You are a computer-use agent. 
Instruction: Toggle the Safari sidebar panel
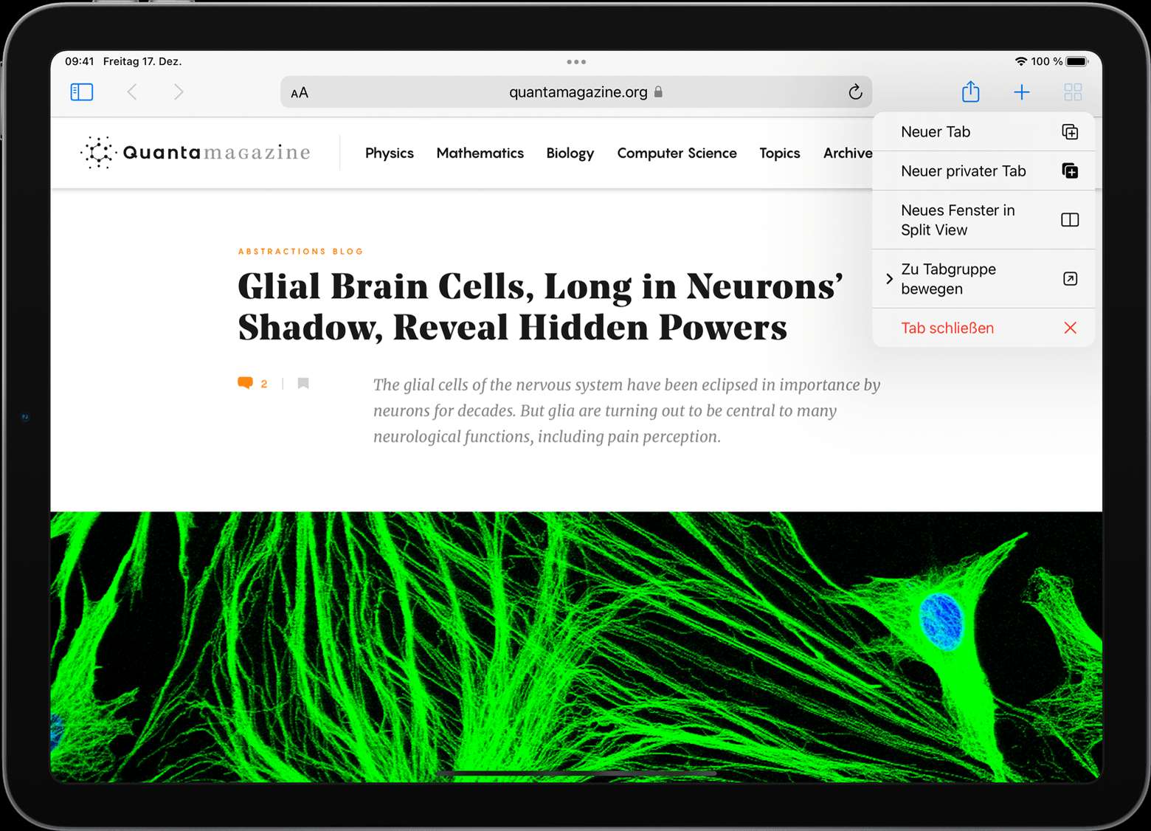click(81, 92)
